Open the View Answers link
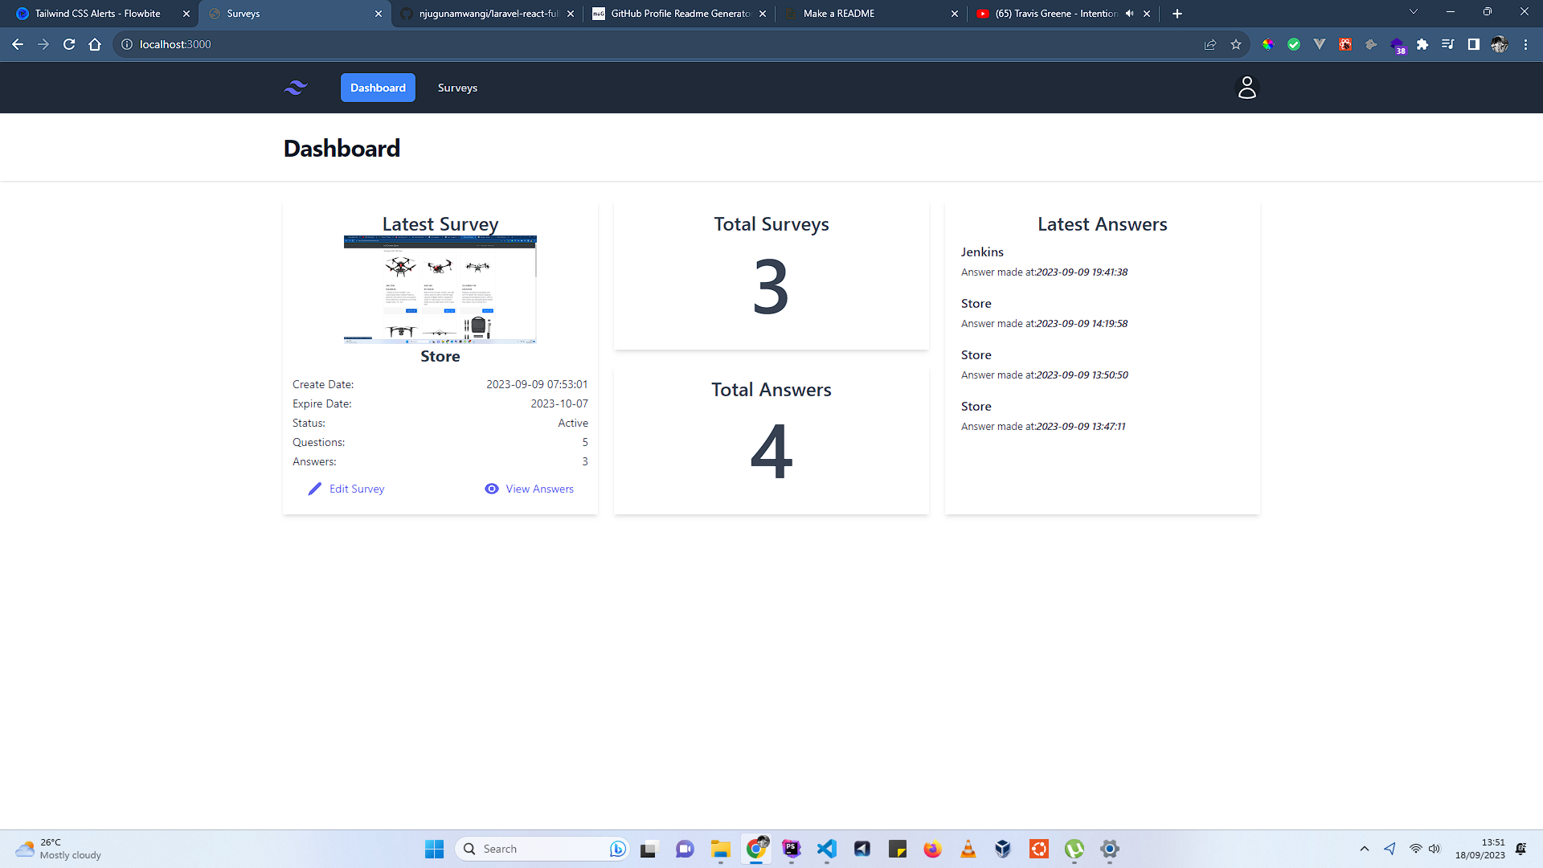Screen dimensions: 1543x868 pos(539,489)
